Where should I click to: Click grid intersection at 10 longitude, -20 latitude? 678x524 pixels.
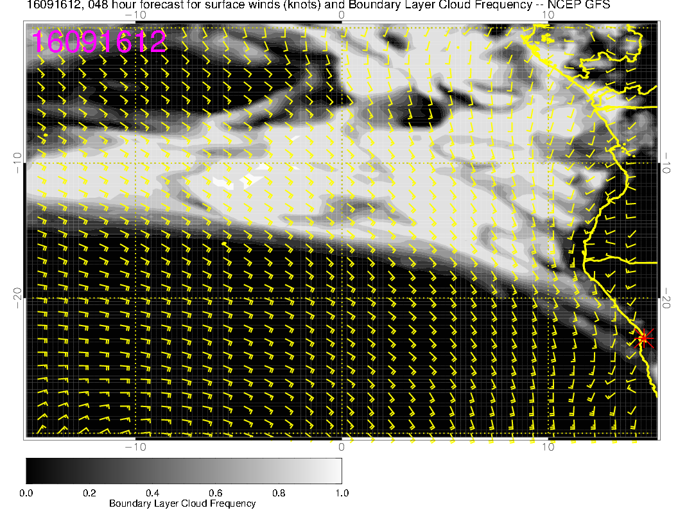point(548,298)
